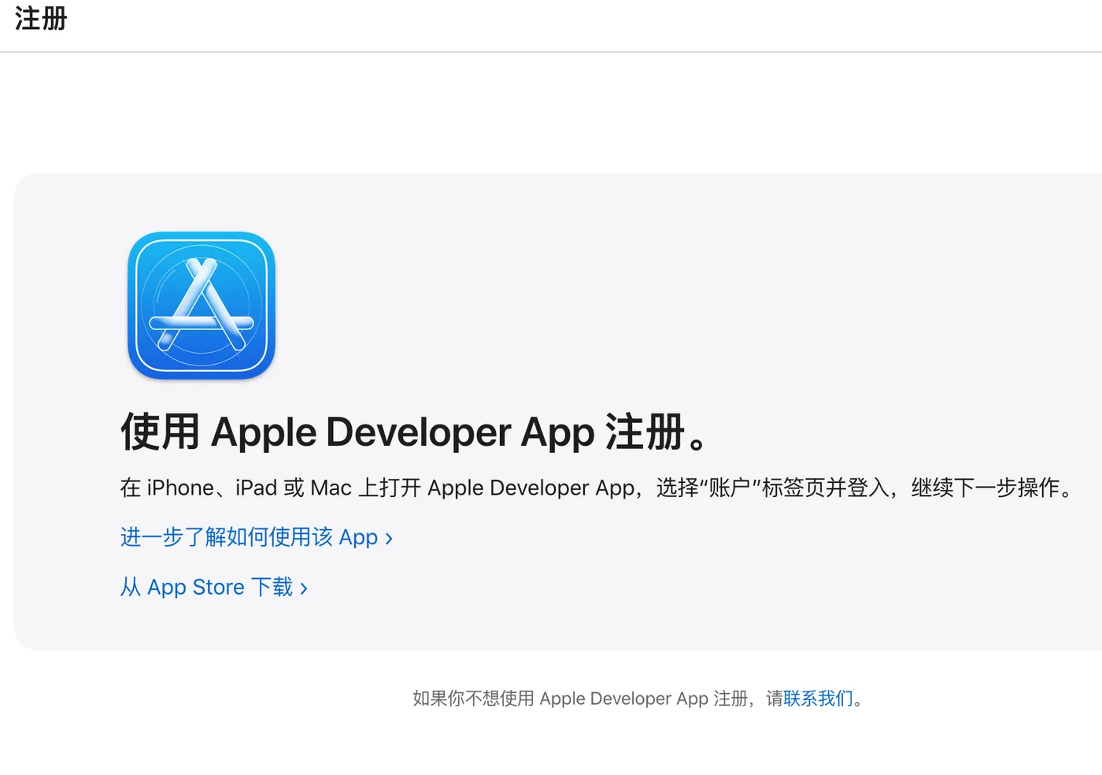Image resolution: width=1102 pixels, height=775 pixels.
Task: Click the chevron after 从 App Store 下载
Action: (304, 588)
